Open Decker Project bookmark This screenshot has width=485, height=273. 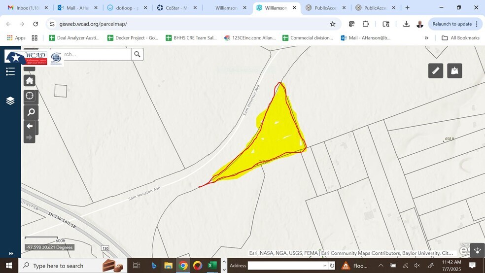tap(133, 38)
